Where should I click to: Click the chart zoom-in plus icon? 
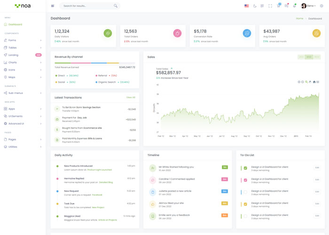(299, 82)
